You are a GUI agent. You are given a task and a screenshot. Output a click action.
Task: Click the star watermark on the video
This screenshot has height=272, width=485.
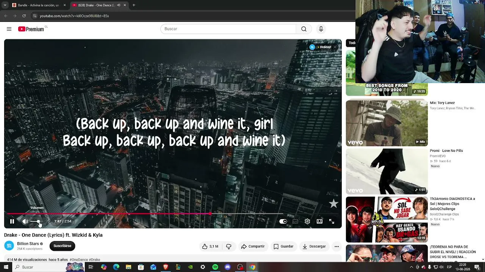333,204
